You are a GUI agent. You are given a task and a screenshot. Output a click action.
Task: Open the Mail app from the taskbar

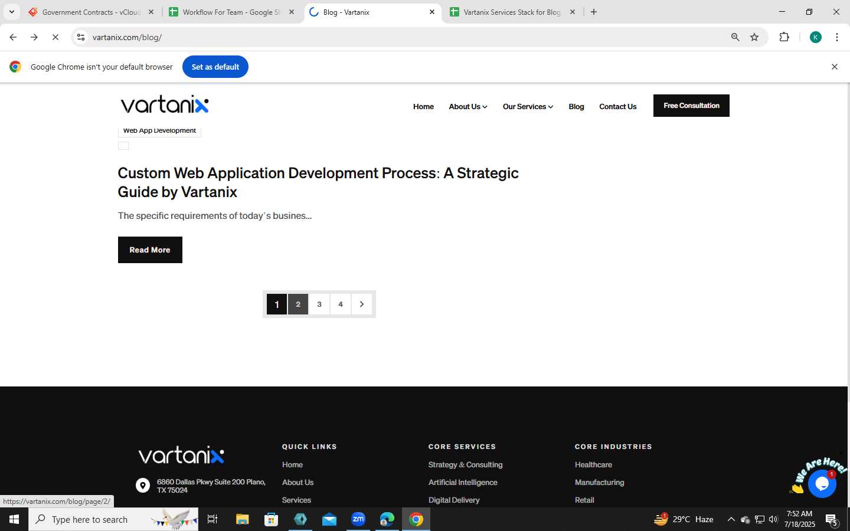[329, 519]
